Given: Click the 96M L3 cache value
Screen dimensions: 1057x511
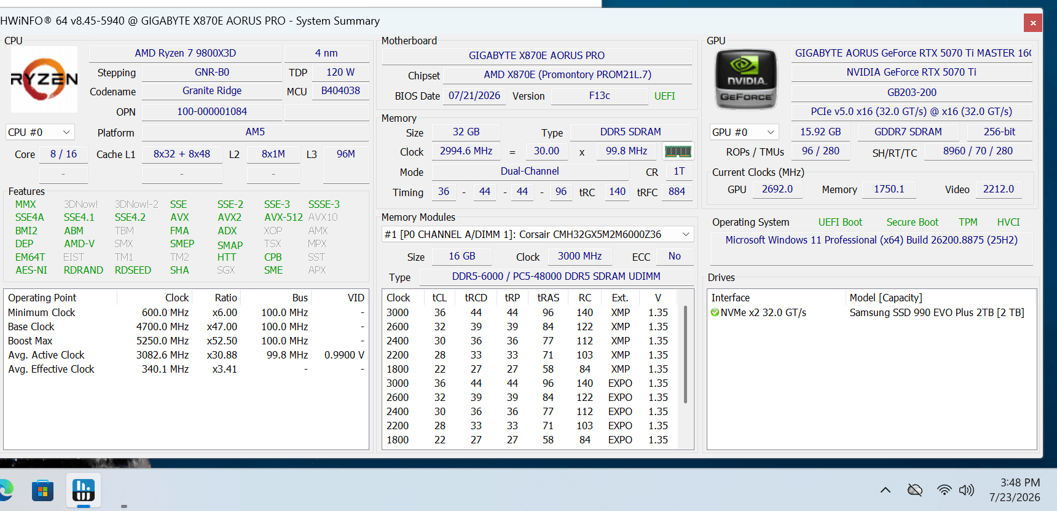Looking at the screenshot, I should [346, 154].
